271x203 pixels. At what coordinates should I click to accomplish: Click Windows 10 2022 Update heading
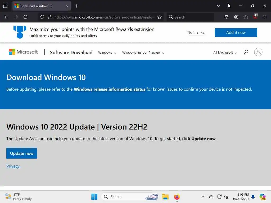click(x=77, y=127)
